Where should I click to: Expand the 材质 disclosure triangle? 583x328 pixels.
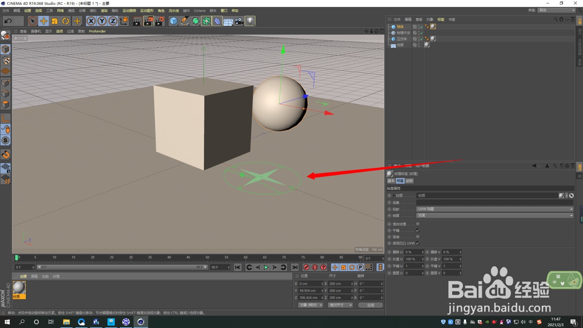394,196
